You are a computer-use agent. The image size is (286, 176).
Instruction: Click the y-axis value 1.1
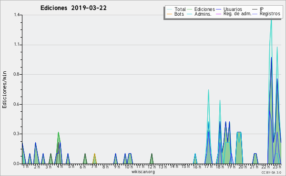click(x=17, y=44)
